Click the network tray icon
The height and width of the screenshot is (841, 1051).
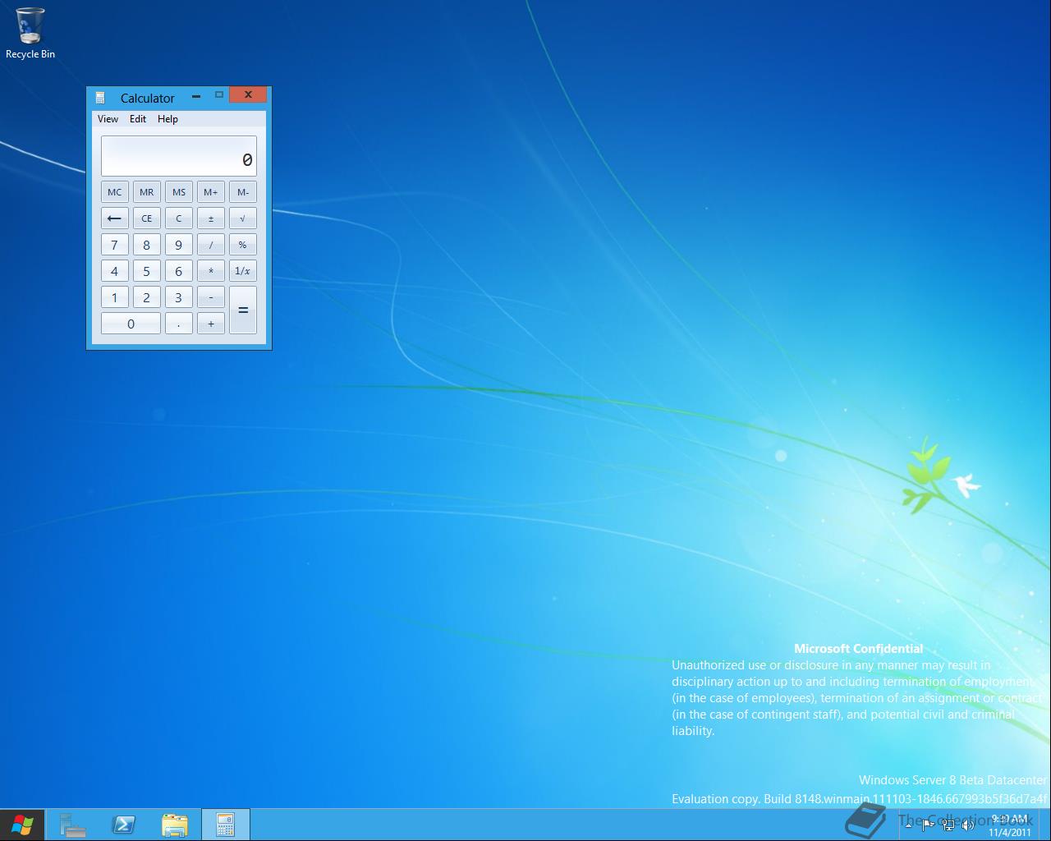(948, 825)
